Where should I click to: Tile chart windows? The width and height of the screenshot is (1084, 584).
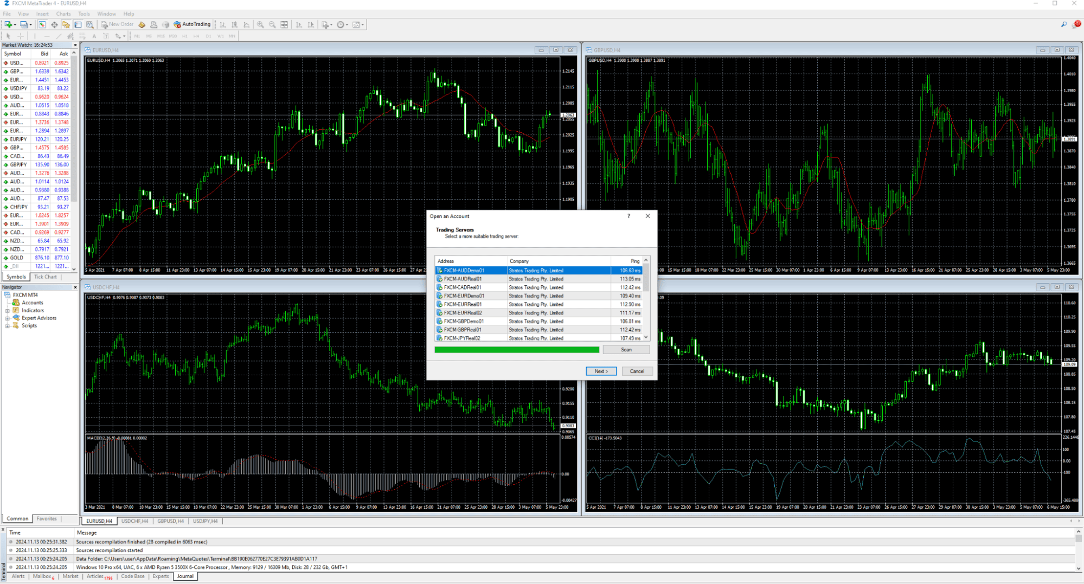coord(283,24)
